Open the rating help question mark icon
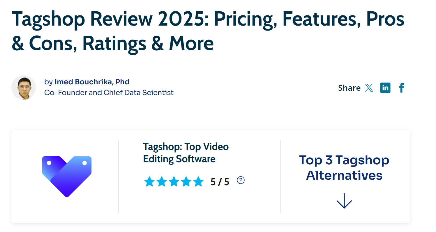The width and height of the screenshot is (436, 232). coord(241,180)
